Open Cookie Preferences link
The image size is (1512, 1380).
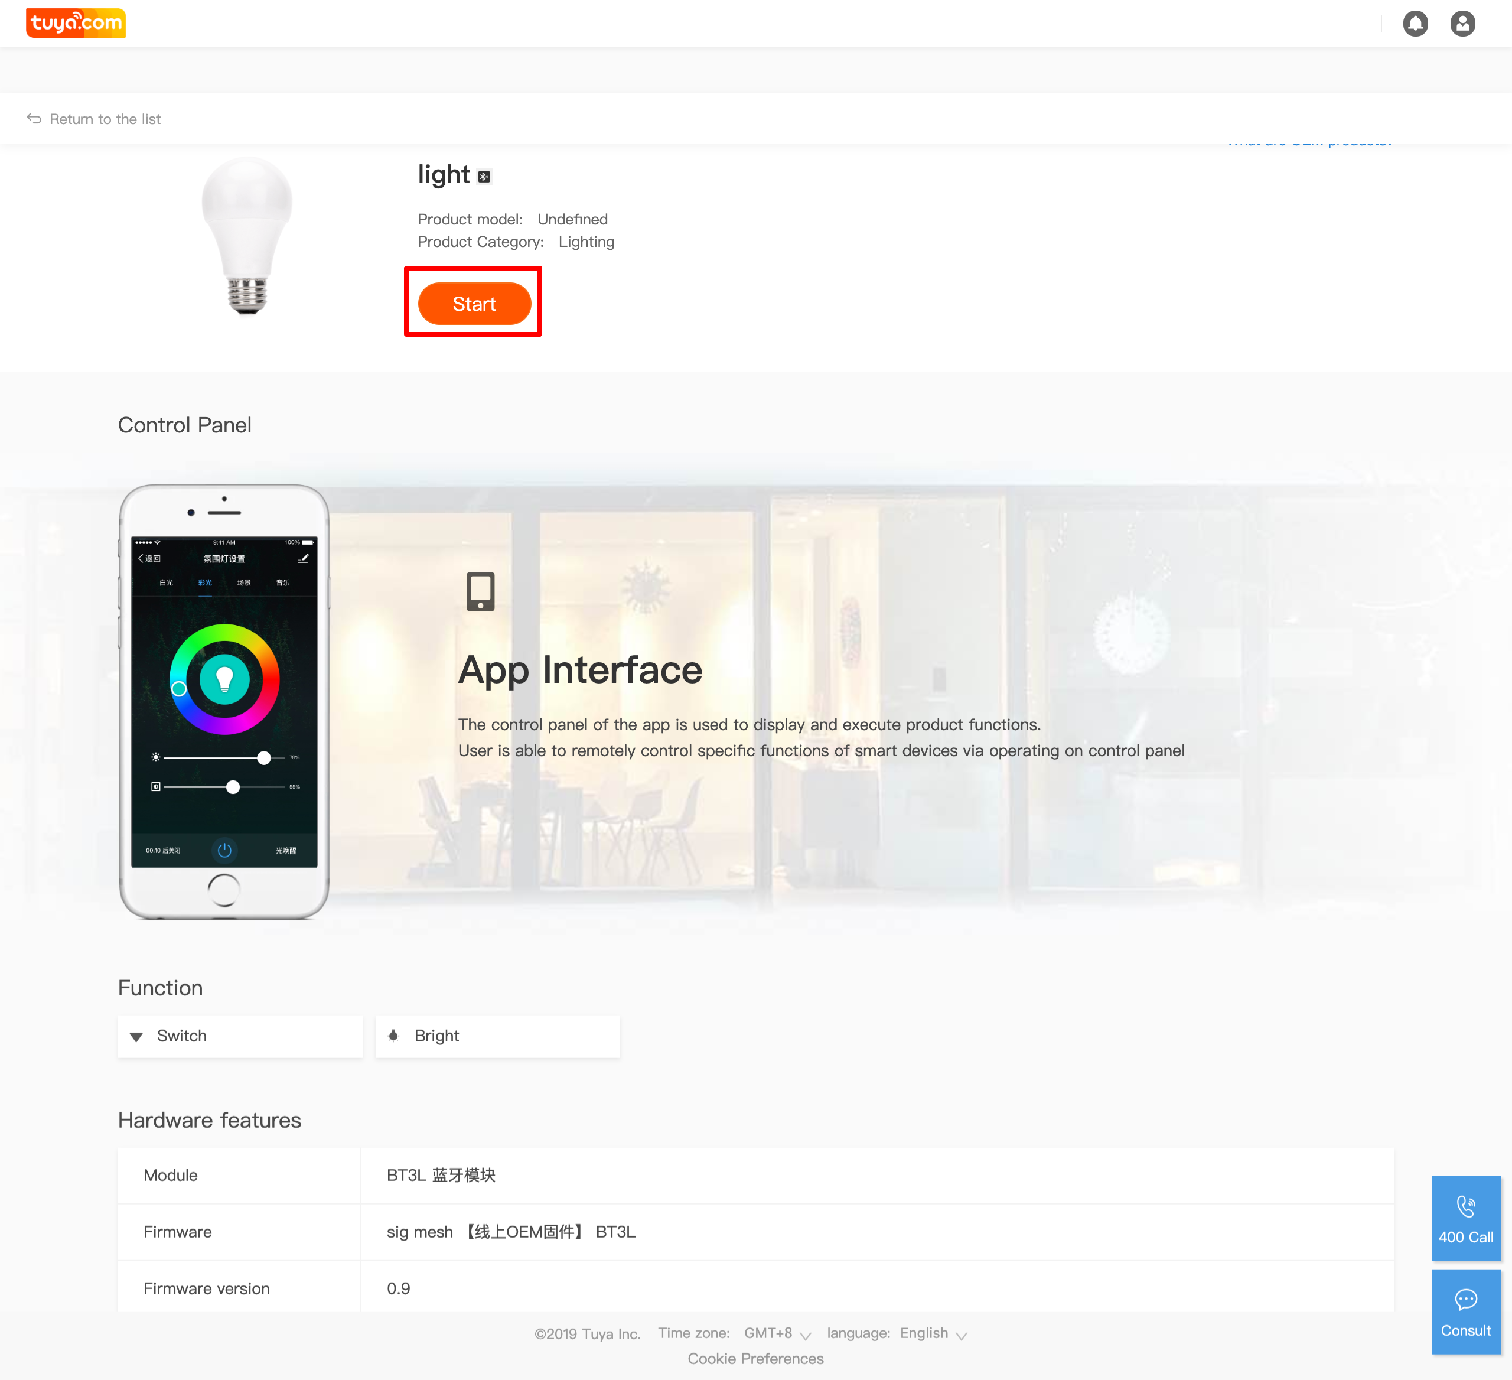pos(755,1358)
